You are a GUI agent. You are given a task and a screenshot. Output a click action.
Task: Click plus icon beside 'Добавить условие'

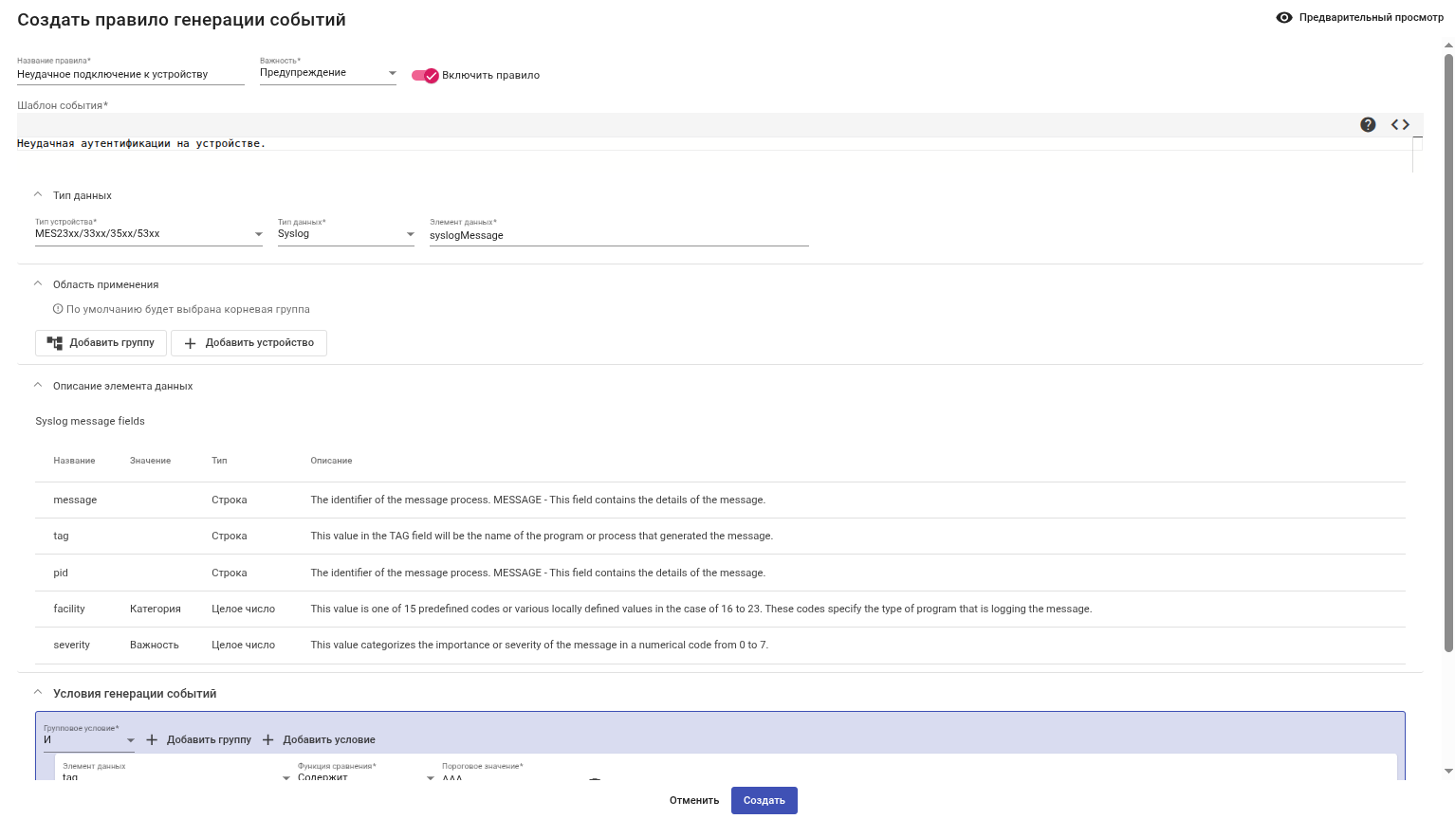tap(268, 740)
